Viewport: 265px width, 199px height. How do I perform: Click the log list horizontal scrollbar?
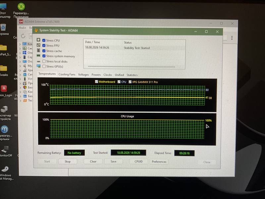pyautogui.click(x=131, y=67)
